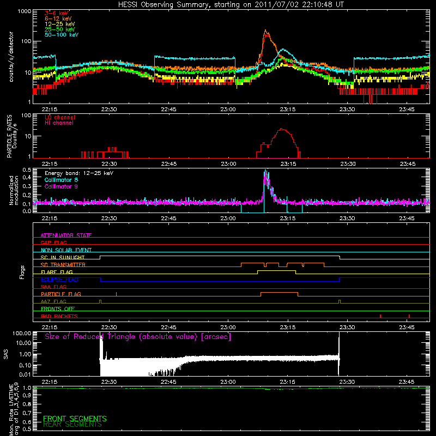
Task: Click the GAP FLAG label
Action: click(53, 243)
